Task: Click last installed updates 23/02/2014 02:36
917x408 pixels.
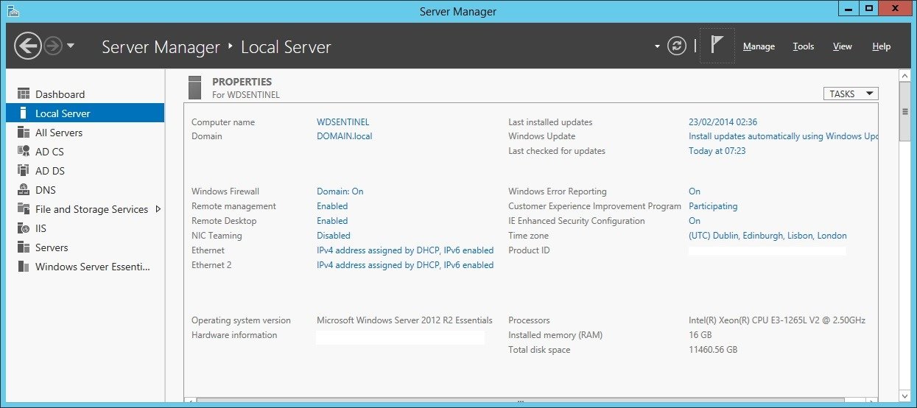Action: [x=723, y=122]
